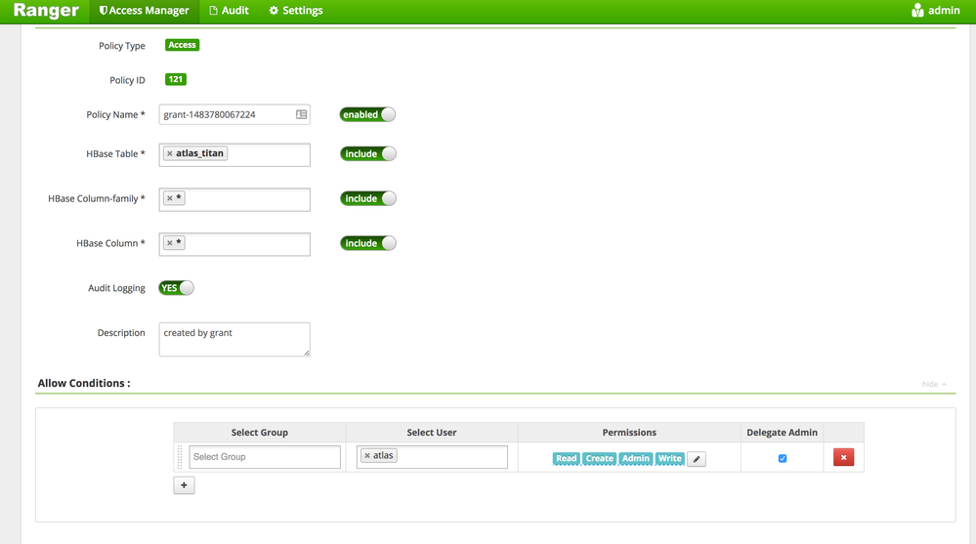Click the Permissions column header
976x544 pixels.
click(x=629, y=433)
